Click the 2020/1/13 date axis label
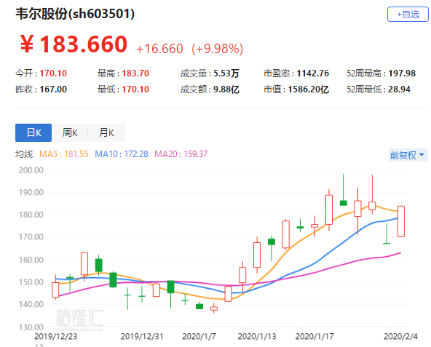The width and height of the screenshot is (431, 347). tap(257, 336)
